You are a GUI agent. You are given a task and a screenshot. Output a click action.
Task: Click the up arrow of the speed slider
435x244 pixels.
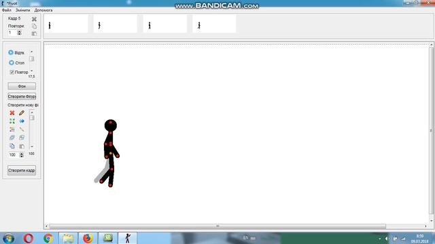coord(32,52)
